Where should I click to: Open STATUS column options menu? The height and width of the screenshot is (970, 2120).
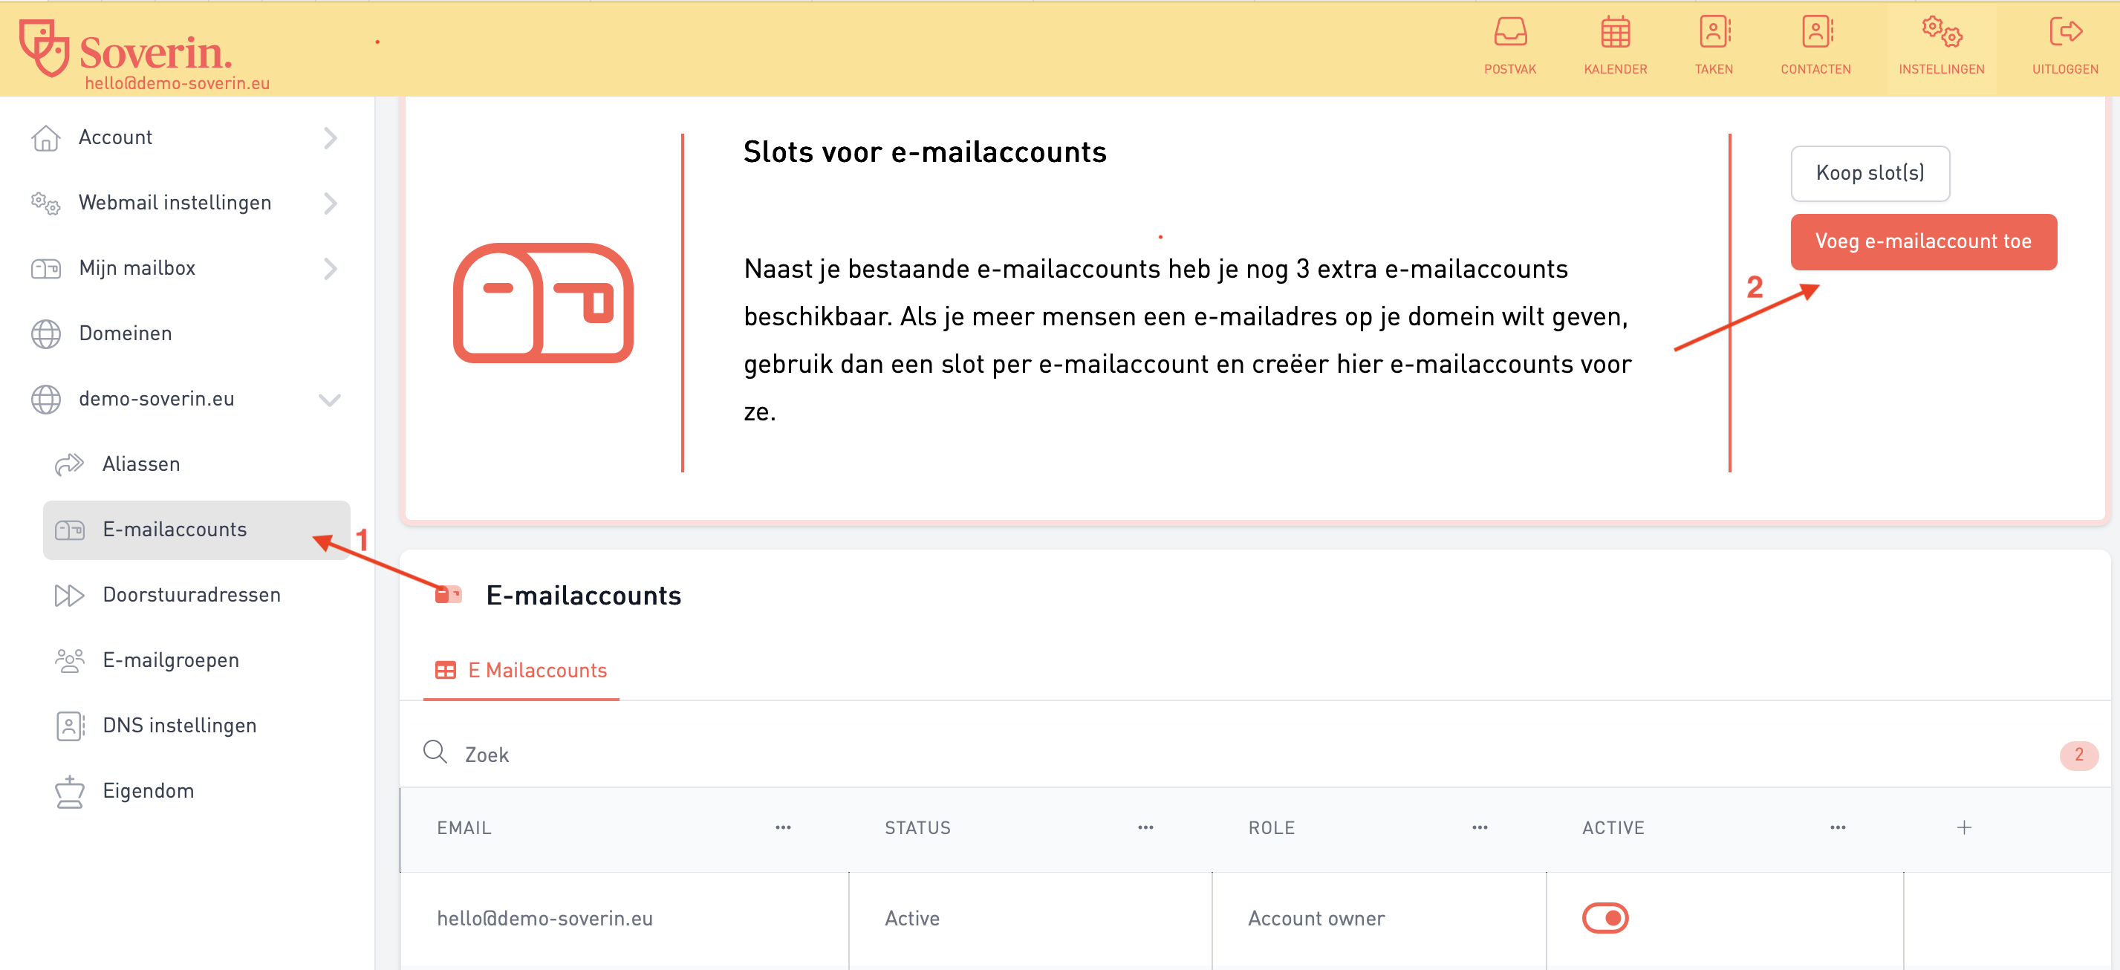point(1145,827)
